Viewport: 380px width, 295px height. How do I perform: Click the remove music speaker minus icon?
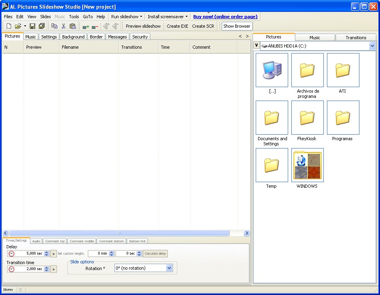click(115, 26)
